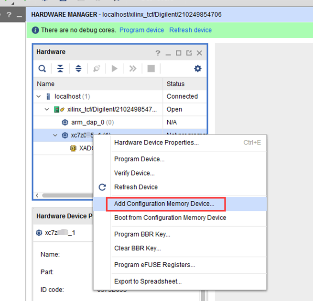Click chip icon in Hardware Device Properties
The width and height of the screenshot is (313, 301).
coord(39,233)
